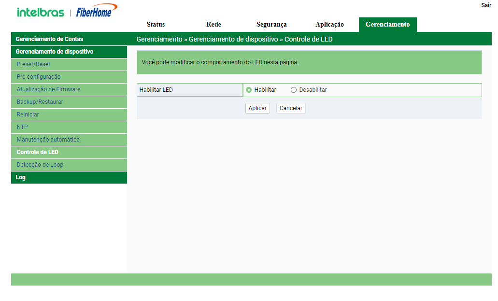Collapse Gerenciamento de dispositivo section
Screen dimensions: 498x301
click(x=69, y=52)
